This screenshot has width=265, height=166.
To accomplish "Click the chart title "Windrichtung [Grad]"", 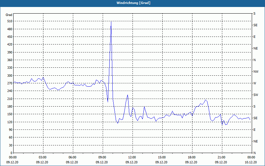I will [133, 3].
